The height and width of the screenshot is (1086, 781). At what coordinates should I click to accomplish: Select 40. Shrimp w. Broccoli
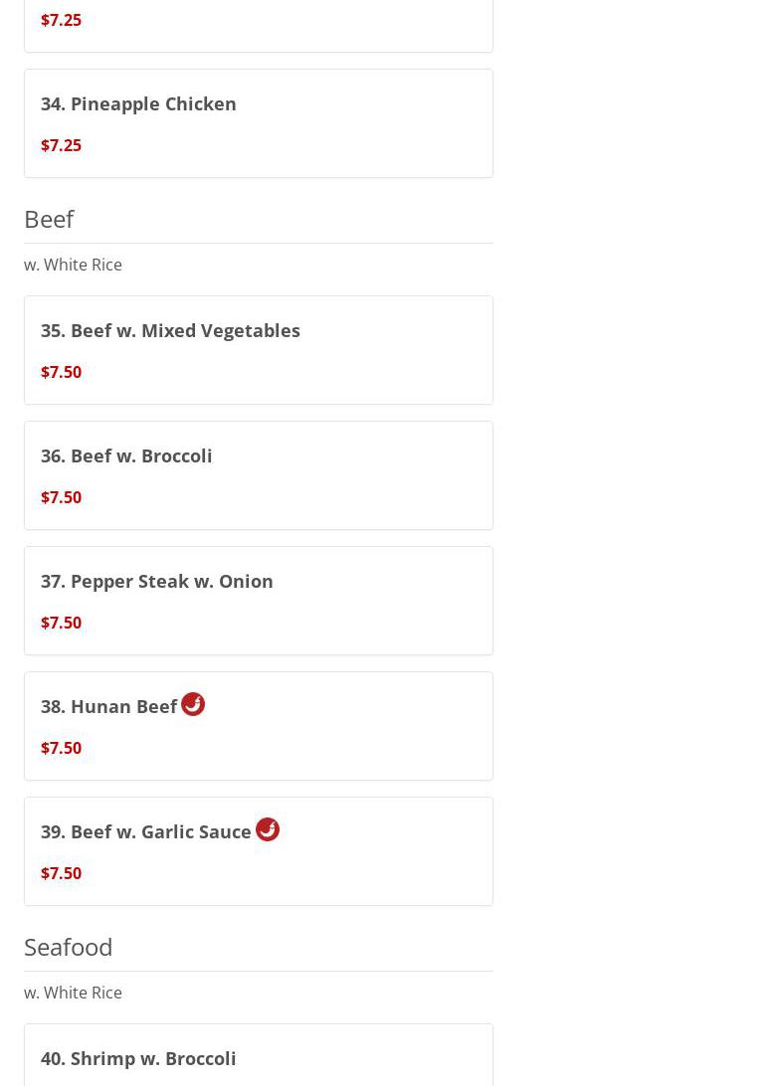tap(138, 1058)
